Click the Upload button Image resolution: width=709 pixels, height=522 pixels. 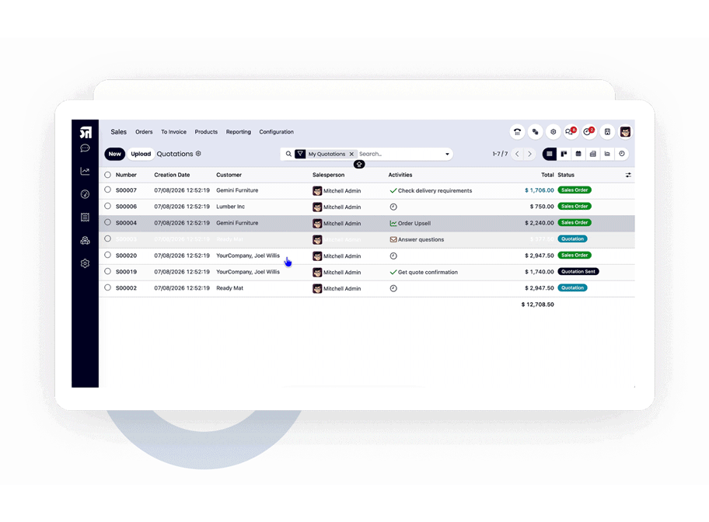tap(141, 154)
